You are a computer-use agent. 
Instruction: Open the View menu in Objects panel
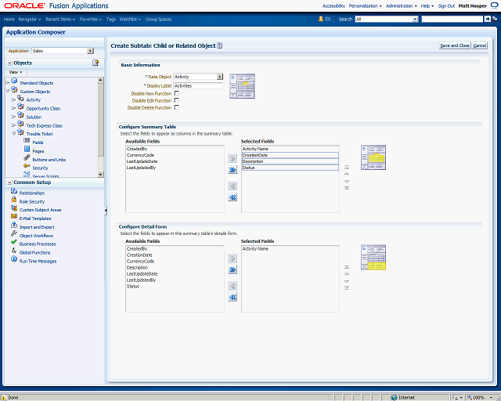16,72
